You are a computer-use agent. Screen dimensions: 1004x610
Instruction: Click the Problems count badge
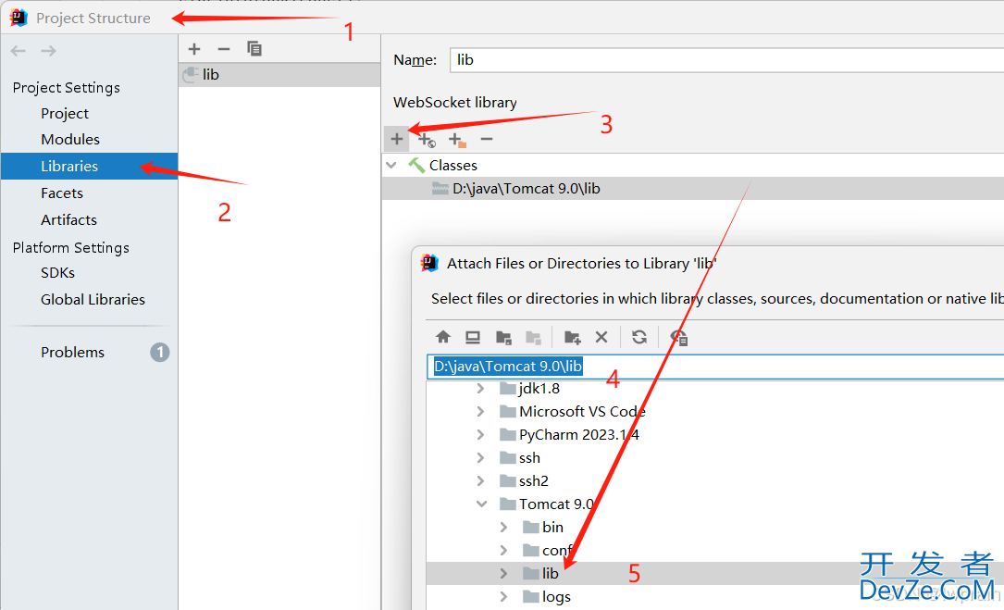tap(160, 352)
